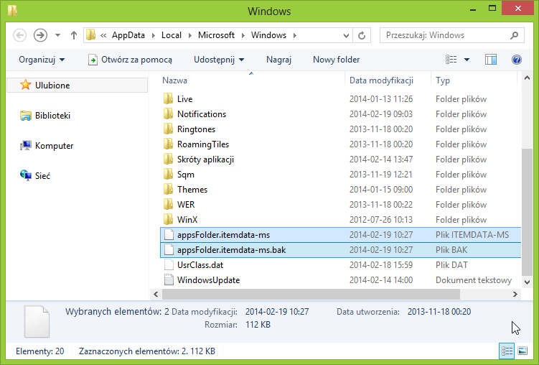The image size is (539, 365).
Task: Click appsFolder.itemdata-ms.bak file icon
Action: pyautogui.click(x=169, y=250)
